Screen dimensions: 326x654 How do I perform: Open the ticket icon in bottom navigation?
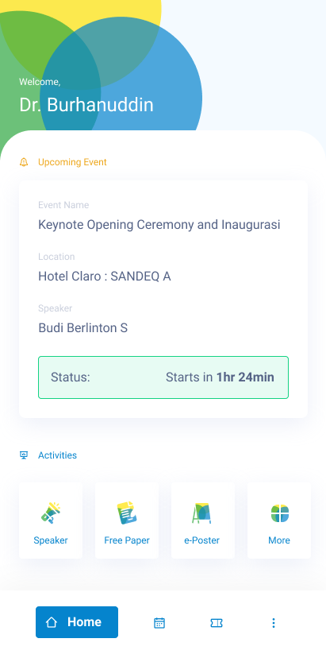coord(217,623)
